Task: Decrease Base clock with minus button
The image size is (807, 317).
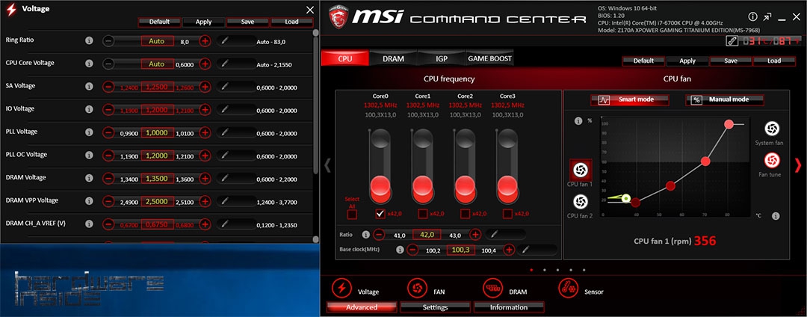Action: 412,250
